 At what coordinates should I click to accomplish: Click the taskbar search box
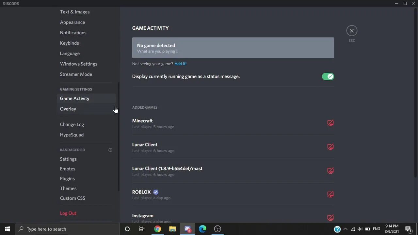(67, 229)
